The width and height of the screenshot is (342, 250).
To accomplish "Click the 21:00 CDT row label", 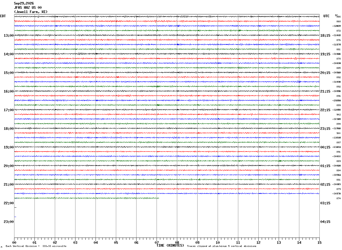I will tap(8, 185).
